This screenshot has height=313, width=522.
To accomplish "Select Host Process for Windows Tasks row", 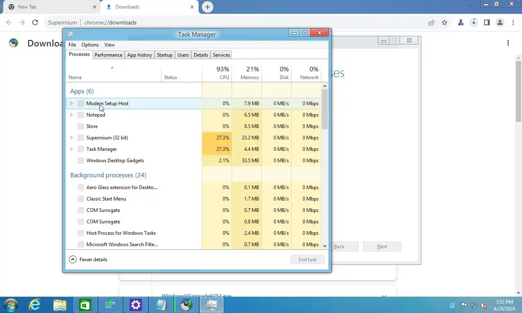I will tap(194, 233).
